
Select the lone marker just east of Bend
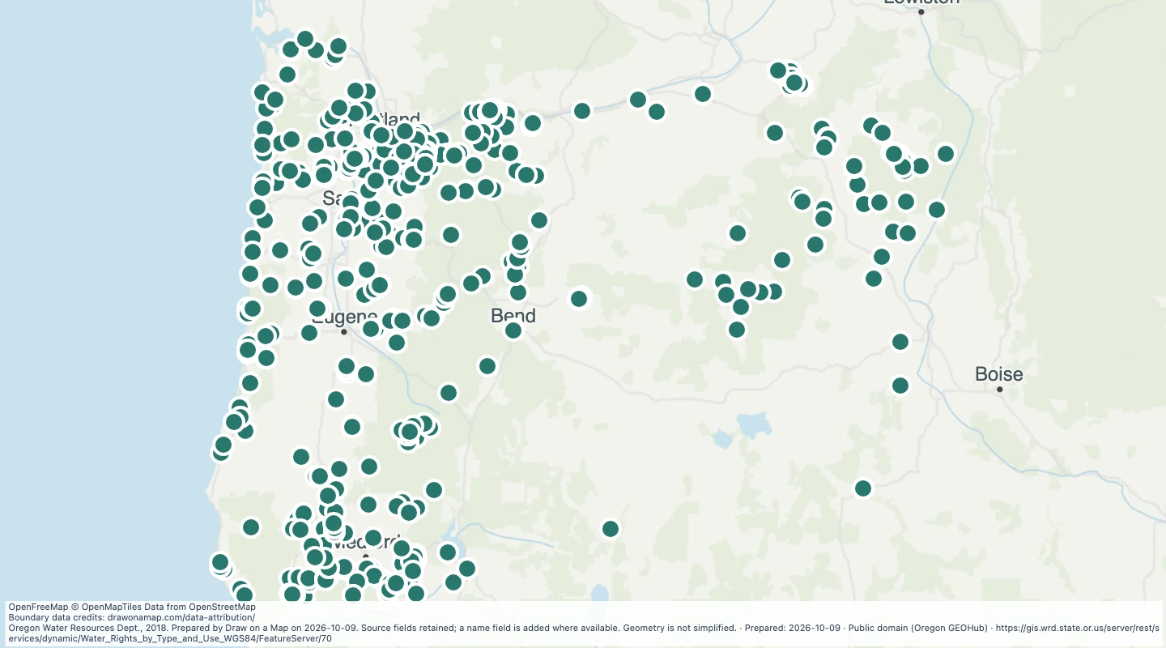tap(578, 299)
